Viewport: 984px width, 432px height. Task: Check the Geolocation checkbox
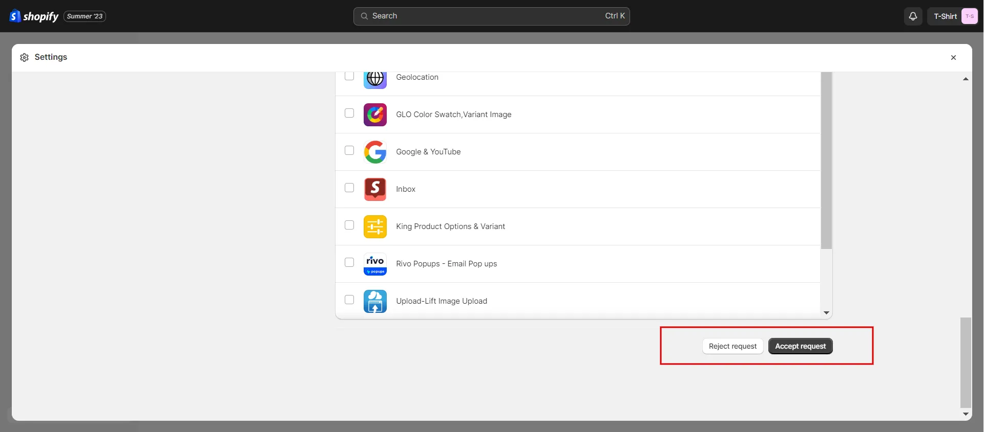pyautogui.click(x=349, y=76)
